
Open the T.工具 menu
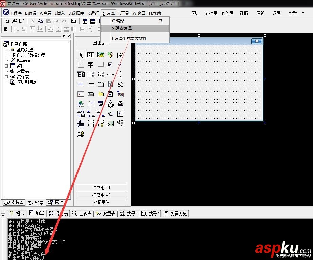coord(123,13)
